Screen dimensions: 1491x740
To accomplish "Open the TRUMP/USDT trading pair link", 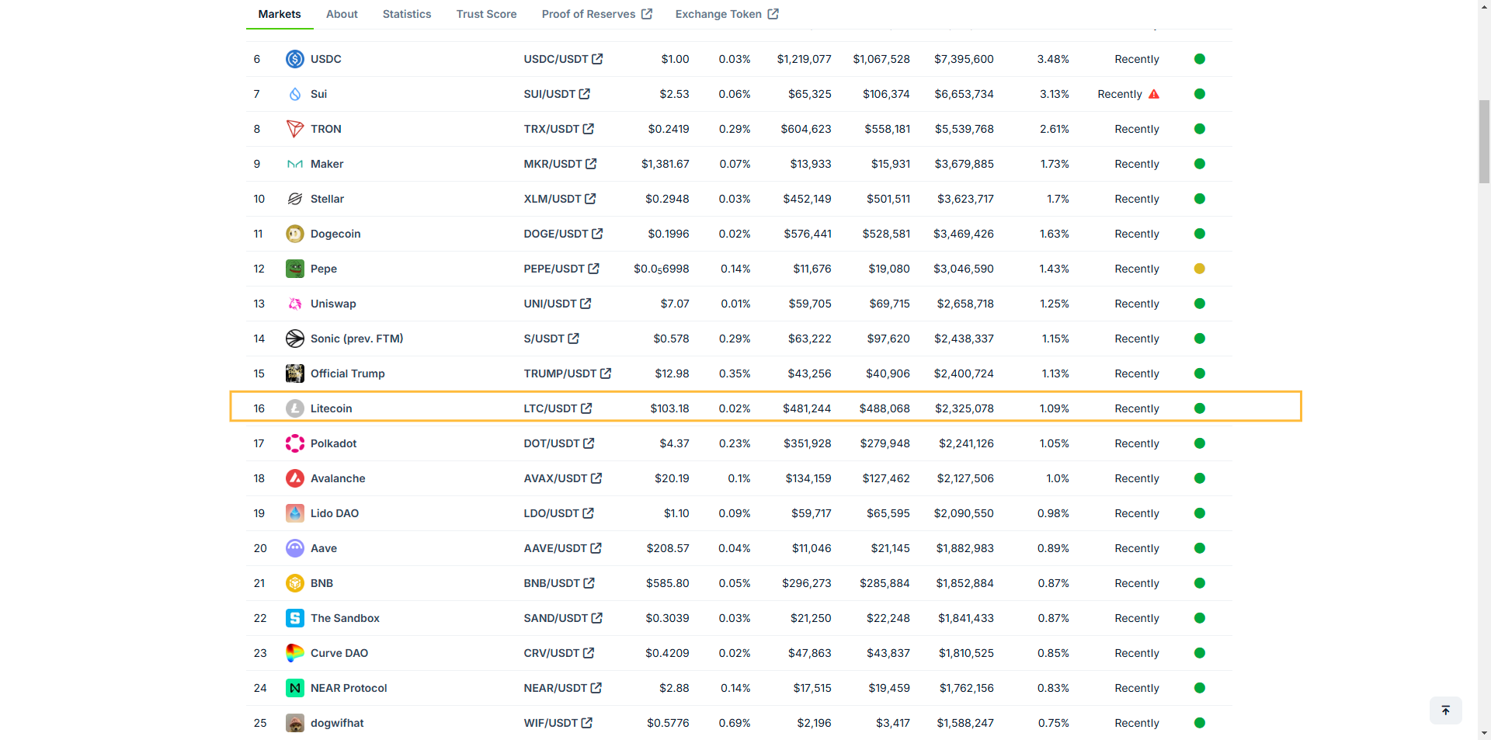I will tap(568, 373).
